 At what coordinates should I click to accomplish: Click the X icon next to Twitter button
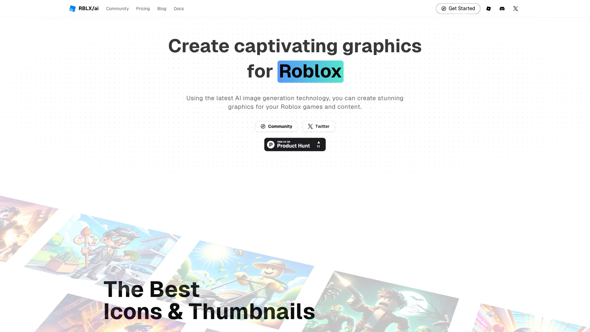click(310, 126)
